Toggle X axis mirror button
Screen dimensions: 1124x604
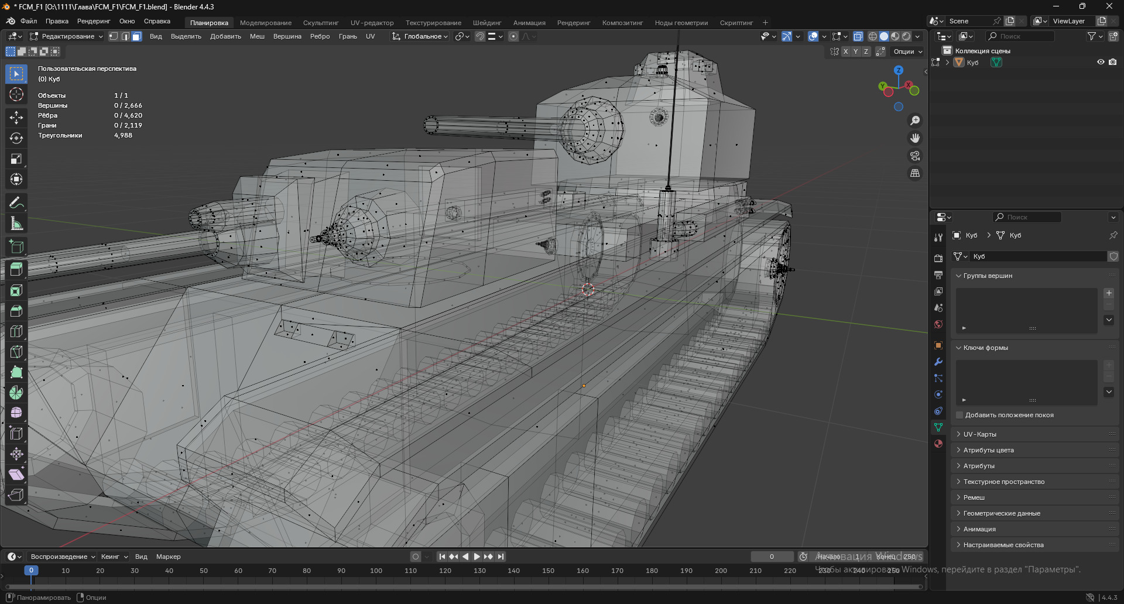[845, 52]
